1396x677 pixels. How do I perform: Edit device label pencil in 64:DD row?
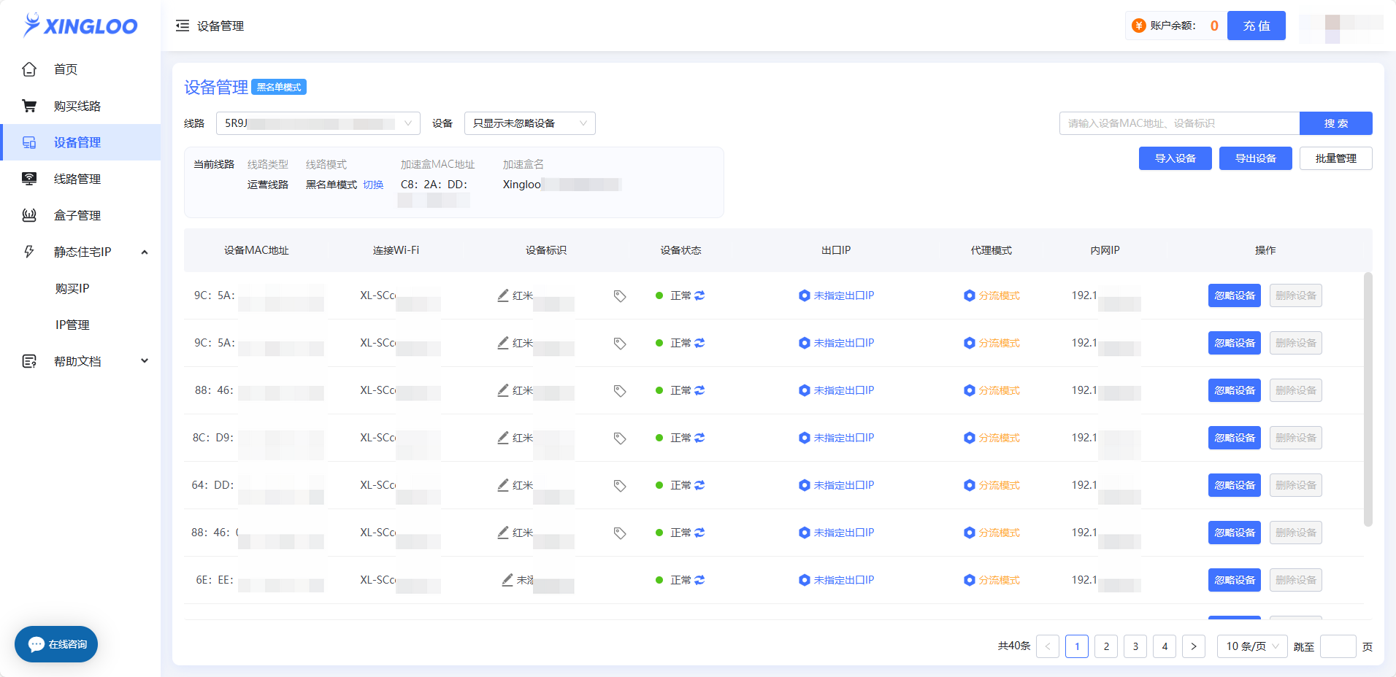point(503,485)
